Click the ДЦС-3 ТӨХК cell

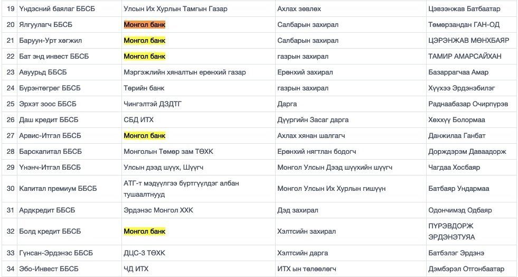click(146, 253)
